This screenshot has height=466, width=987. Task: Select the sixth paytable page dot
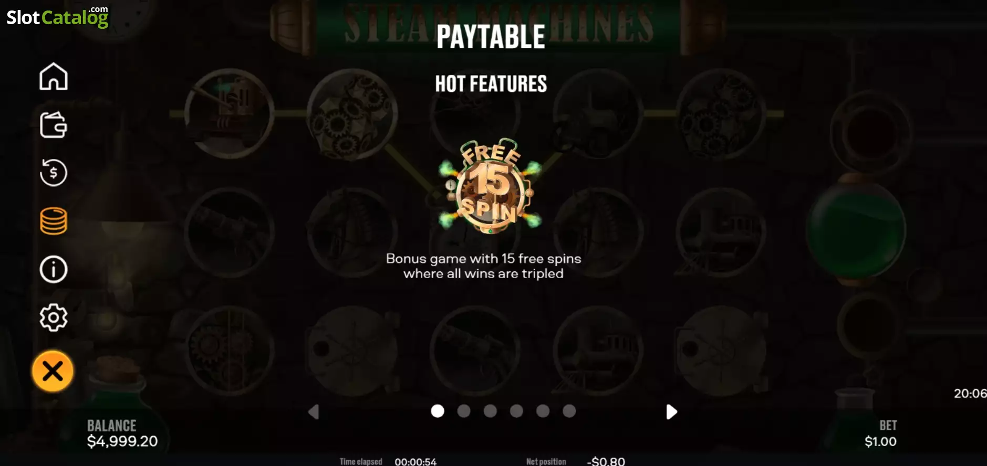coord(569,411)
